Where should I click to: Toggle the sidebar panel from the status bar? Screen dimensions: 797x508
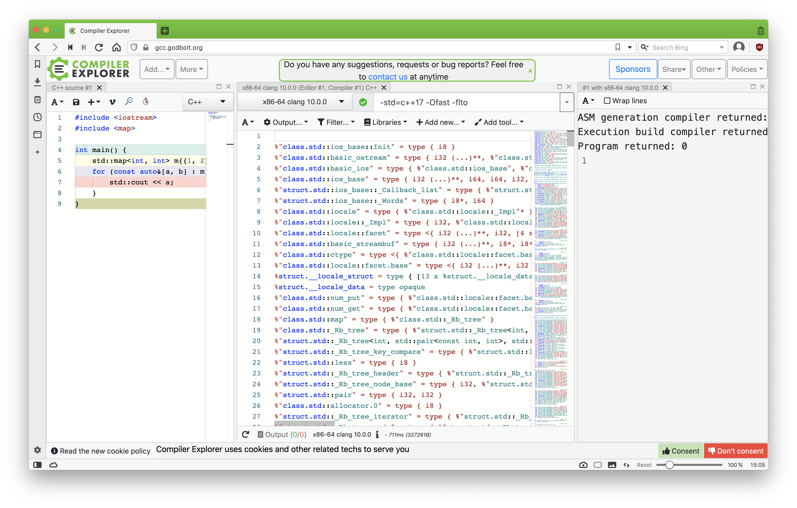[x=37, y=465]
